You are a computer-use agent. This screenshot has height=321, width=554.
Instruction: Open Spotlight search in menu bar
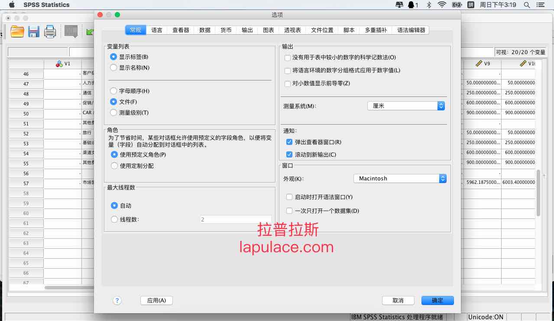click(x=527, y=5)
